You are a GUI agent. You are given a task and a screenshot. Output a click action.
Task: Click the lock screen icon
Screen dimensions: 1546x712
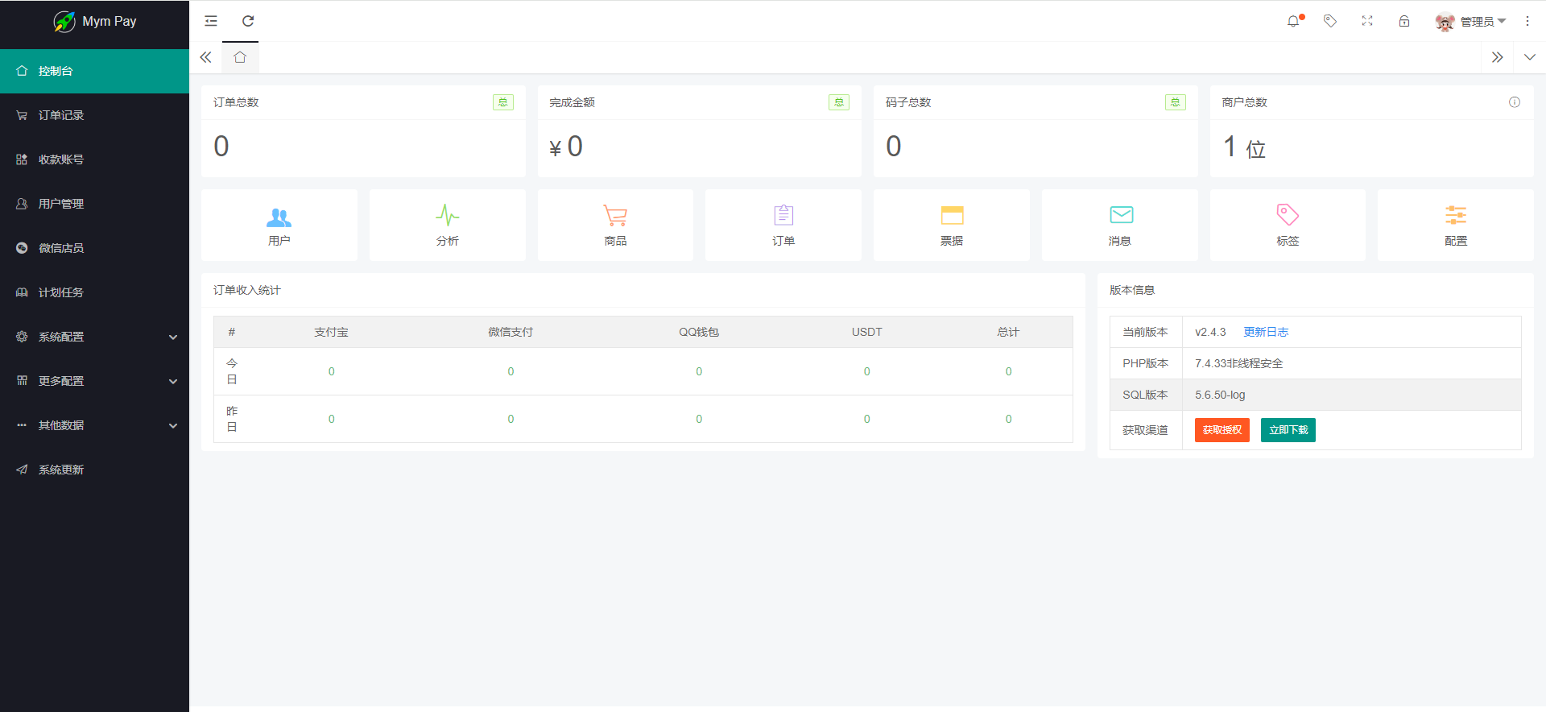[x=1404, y=21]
